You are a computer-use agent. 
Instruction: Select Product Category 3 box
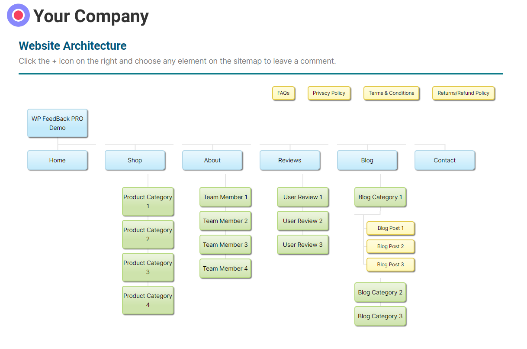[x=148, y=268]
